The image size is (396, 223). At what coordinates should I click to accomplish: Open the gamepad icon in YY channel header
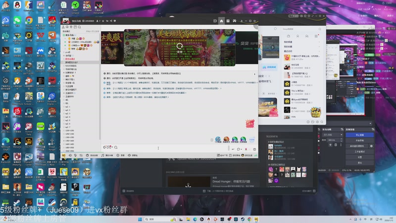pyautogui.click(x=234, y=21)
